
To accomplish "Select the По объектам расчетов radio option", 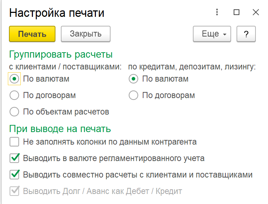I will point(14,112).
